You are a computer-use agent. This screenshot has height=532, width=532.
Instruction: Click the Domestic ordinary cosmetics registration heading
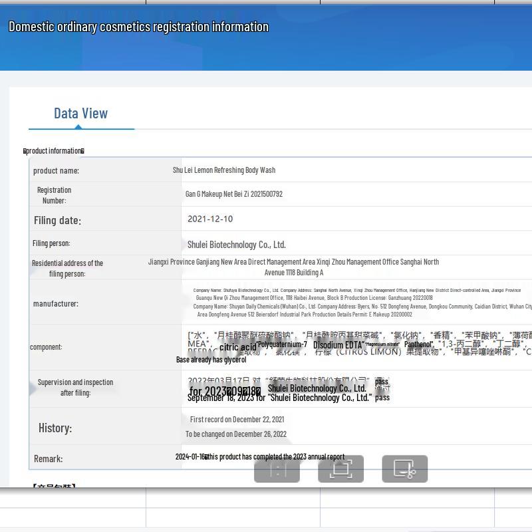click(138, 27)
